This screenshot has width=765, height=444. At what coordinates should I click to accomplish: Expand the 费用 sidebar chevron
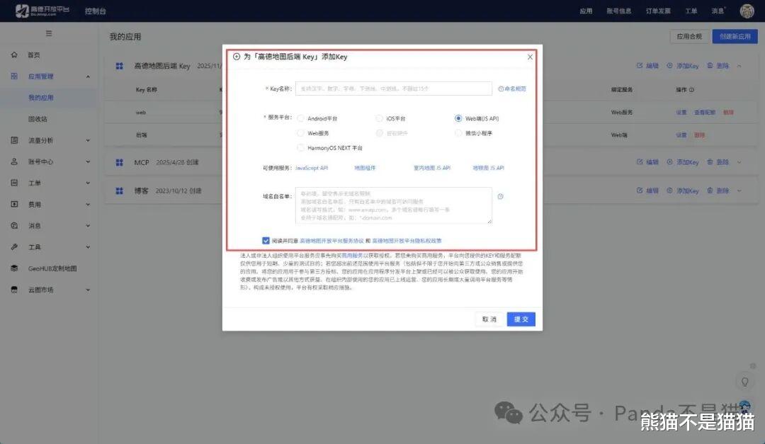click(x=88, y=205)
